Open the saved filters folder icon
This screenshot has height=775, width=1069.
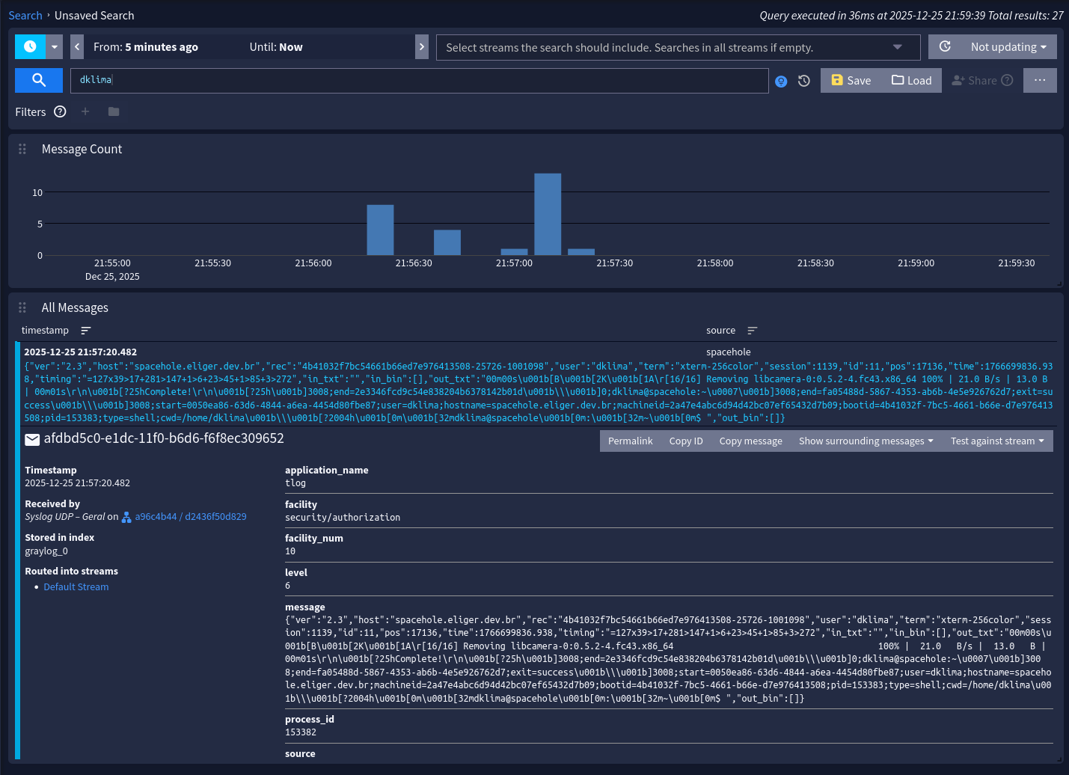point(114,111)
